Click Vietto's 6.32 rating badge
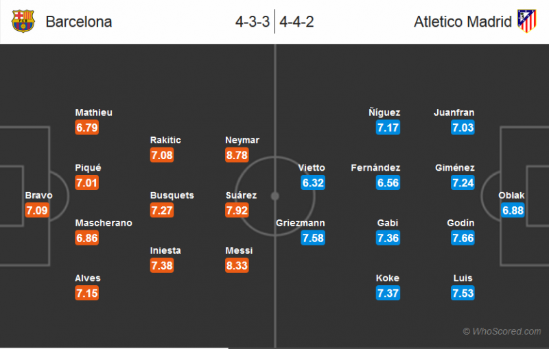The width and height of the screenshot is (549, 349). pos(312,183)
